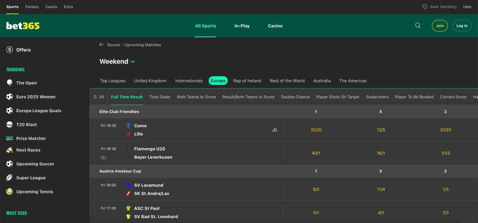Screen dimensions: 478x223
Task: Go to In-Play section
Action: click(242, 26)
